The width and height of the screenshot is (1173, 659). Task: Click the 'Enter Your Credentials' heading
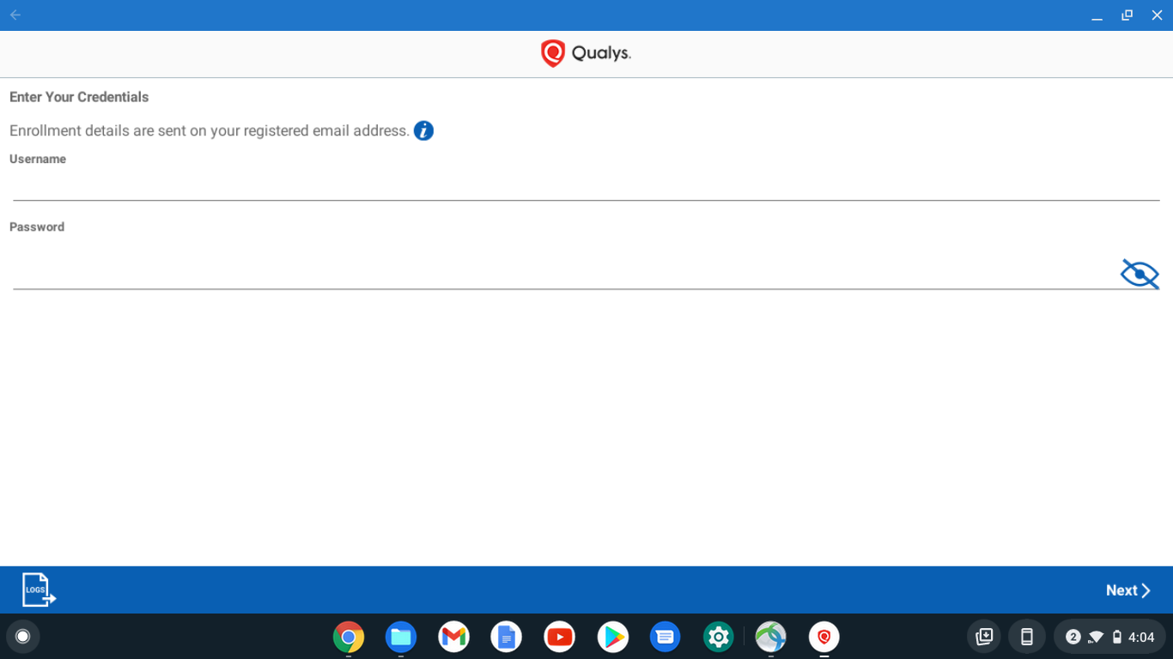click(x=79, y=97)
